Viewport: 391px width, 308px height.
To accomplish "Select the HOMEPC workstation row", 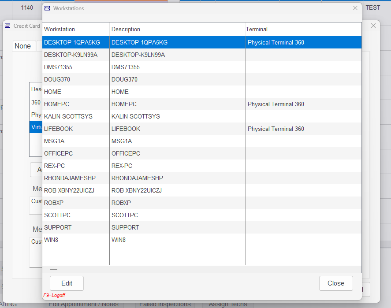I will click(x=56, y=104).
